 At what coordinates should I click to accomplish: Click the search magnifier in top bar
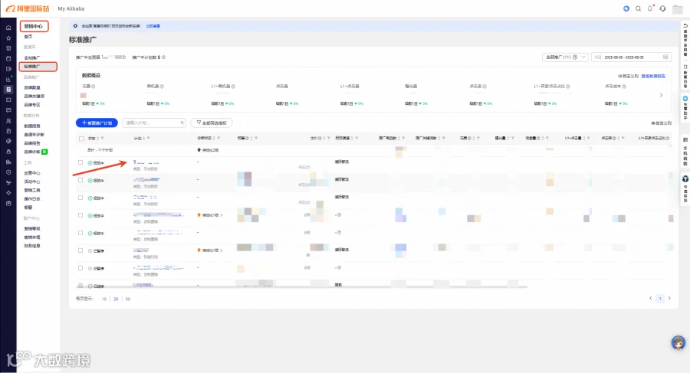point(638,8)
